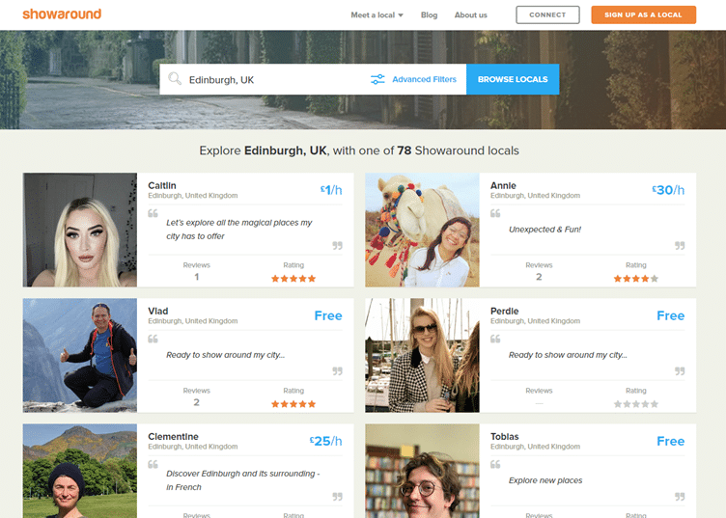Viewport: 726px width, 518px height.
Task: Expand the Meet a local dropdown
Action: coord(377,15)
